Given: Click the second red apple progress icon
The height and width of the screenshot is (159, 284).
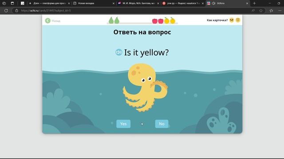Looking at the screenshot, I should (161, 21).
